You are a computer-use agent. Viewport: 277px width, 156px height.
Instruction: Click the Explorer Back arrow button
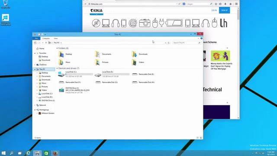(x=35, y=42)
